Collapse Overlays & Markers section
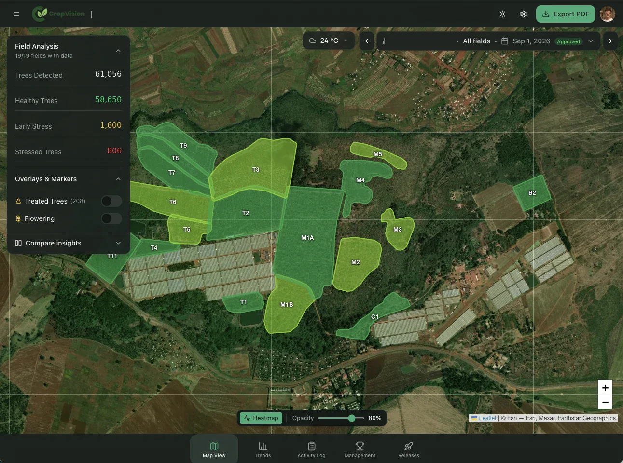The width and height of the screenshot is (623, 463). coord(118,179)
